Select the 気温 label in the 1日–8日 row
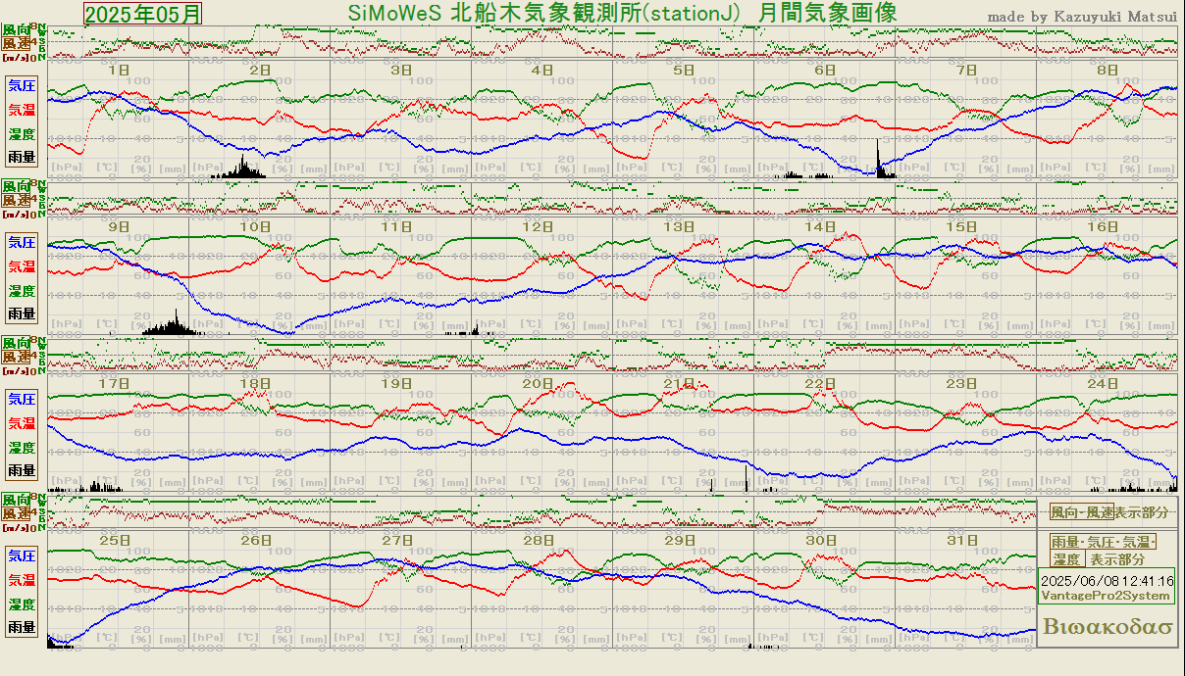1185x676 pixels. coord(22,110)
